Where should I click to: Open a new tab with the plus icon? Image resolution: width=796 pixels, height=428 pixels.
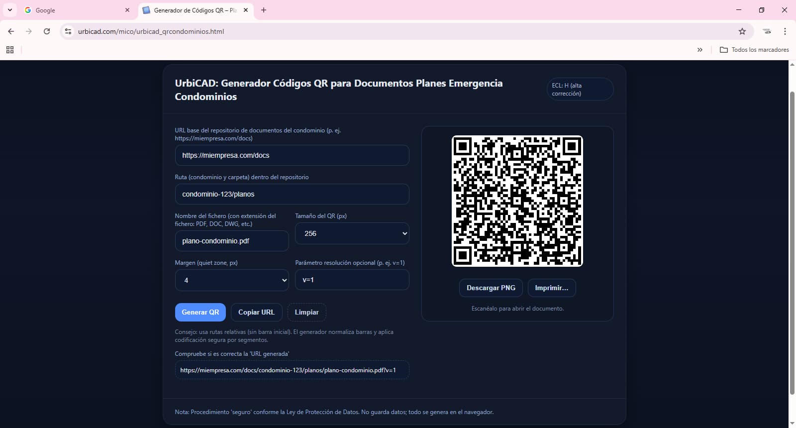click(x=264, y=10)
